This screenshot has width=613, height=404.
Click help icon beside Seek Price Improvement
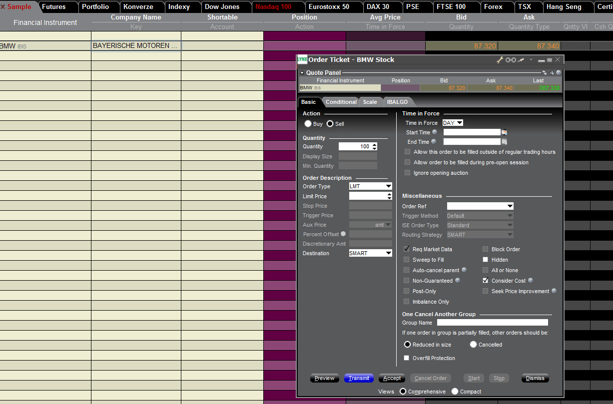[554, 291]
